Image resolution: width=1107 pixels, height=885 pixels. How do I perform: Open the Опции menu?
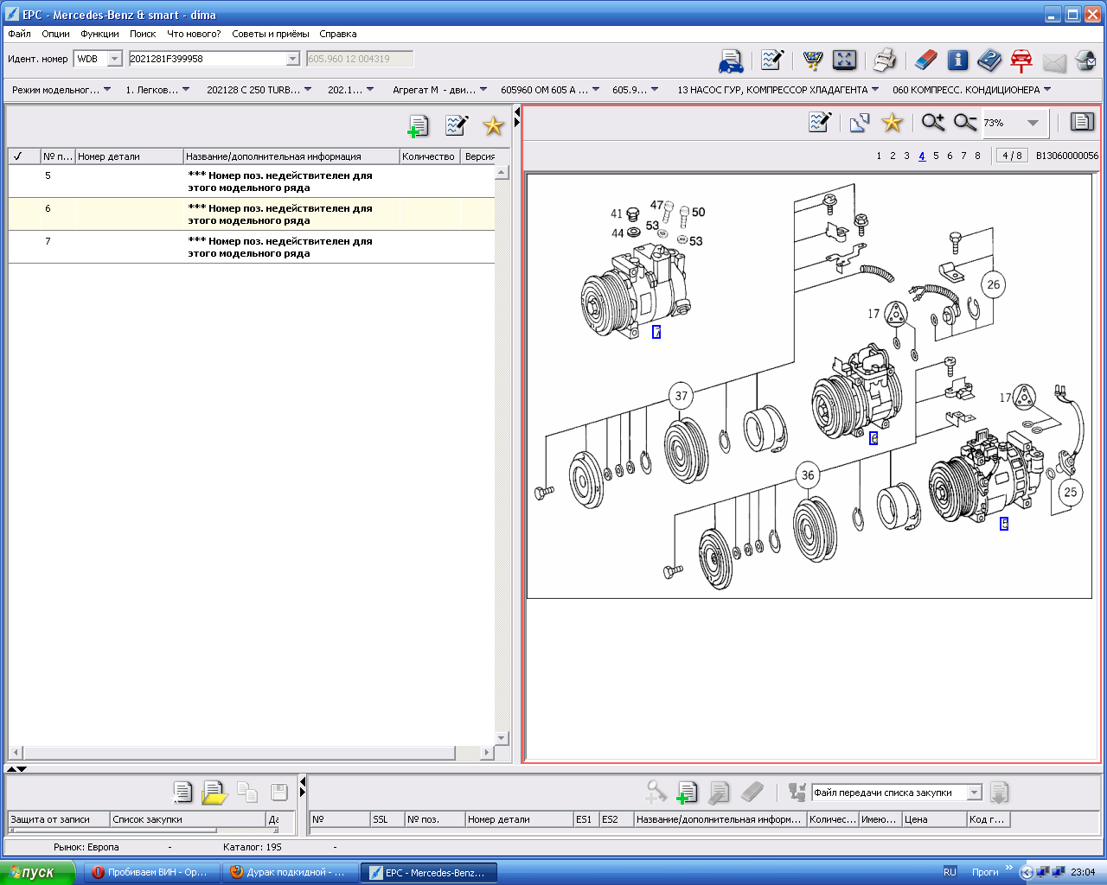[55, 34]
